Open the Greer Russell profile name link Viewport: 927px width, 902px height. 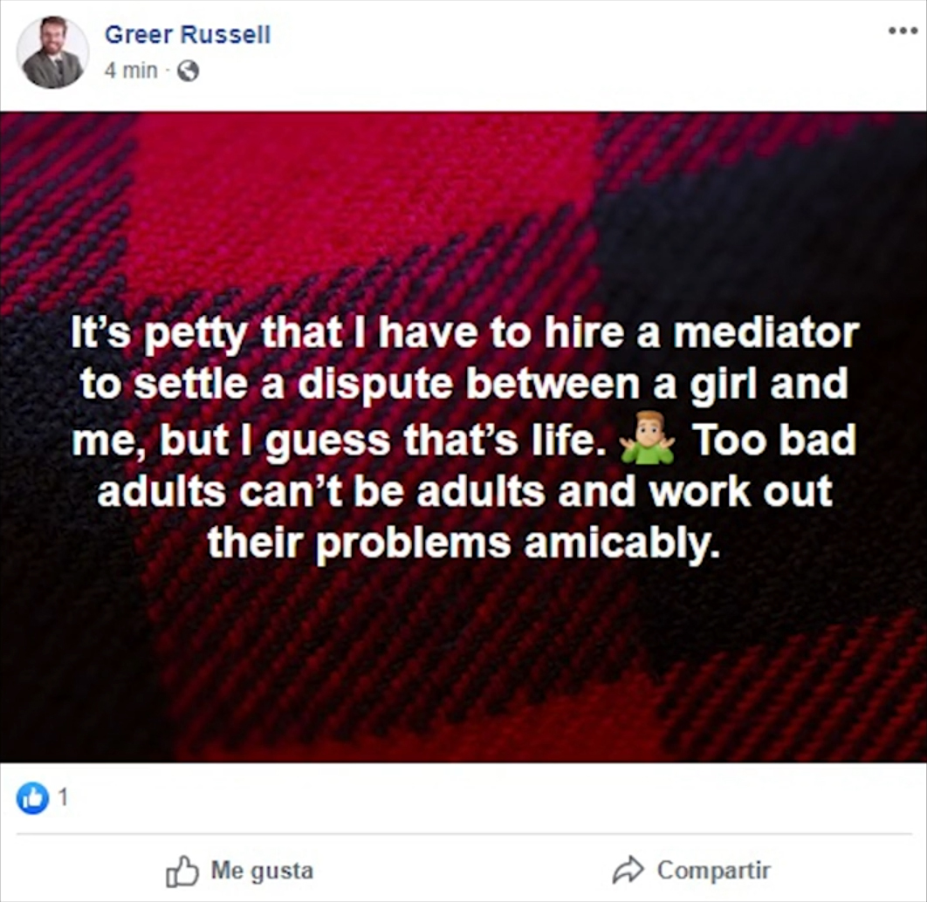(x=187, y=35)
